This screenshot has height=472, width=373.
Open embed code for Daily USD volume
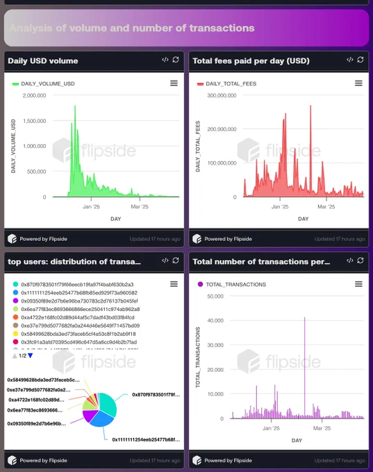[165, 60]
